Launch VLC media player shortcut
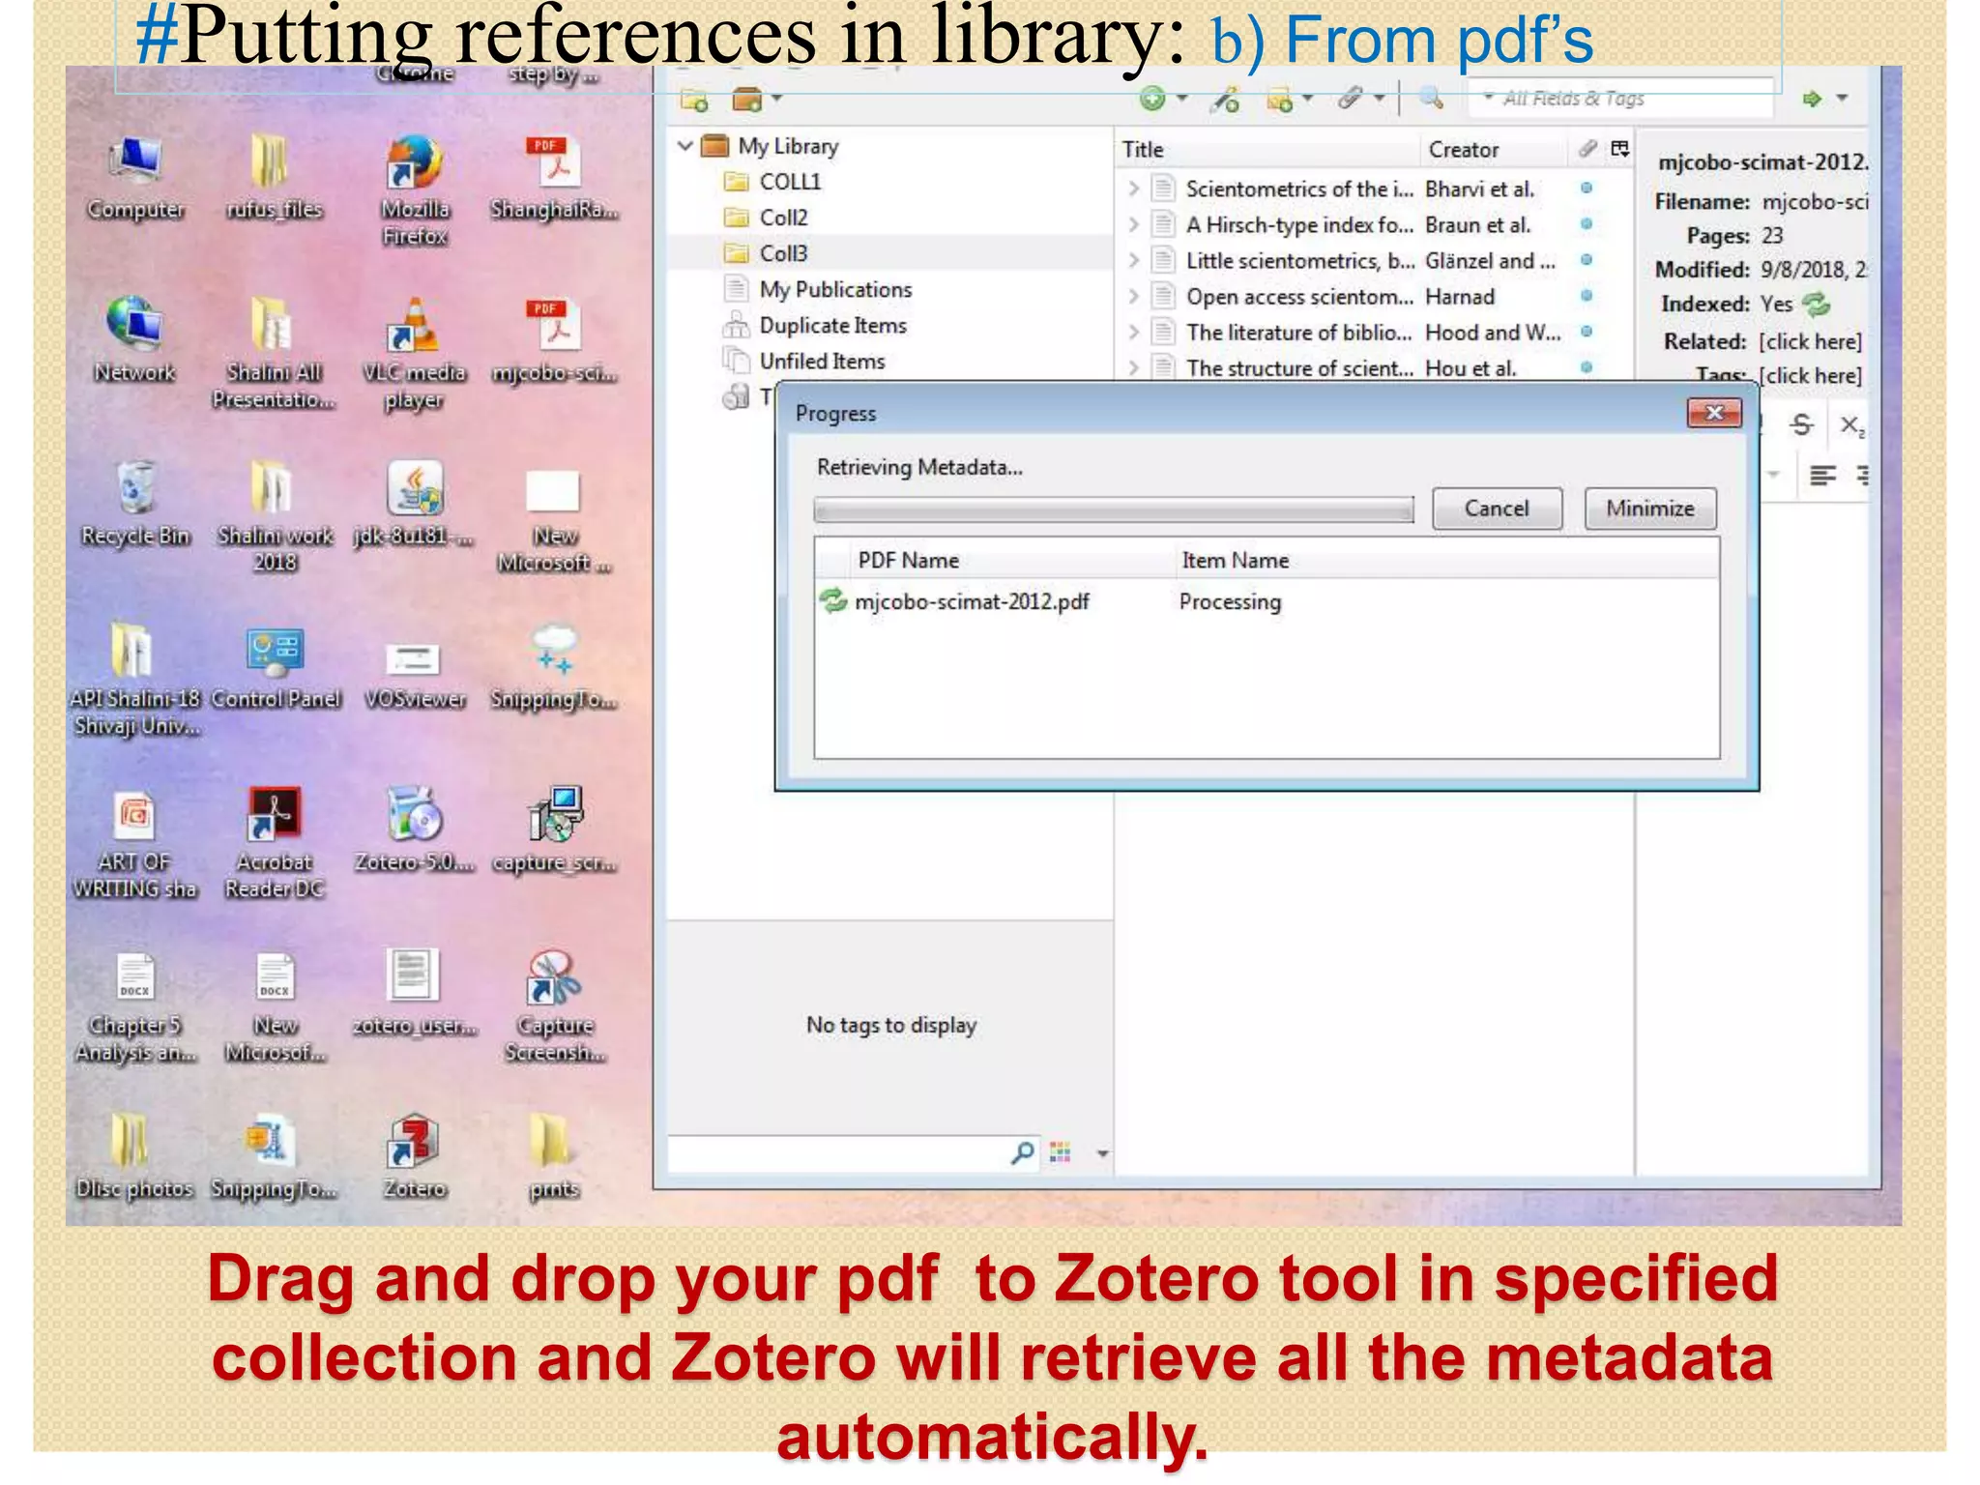 tap(414, 354)
